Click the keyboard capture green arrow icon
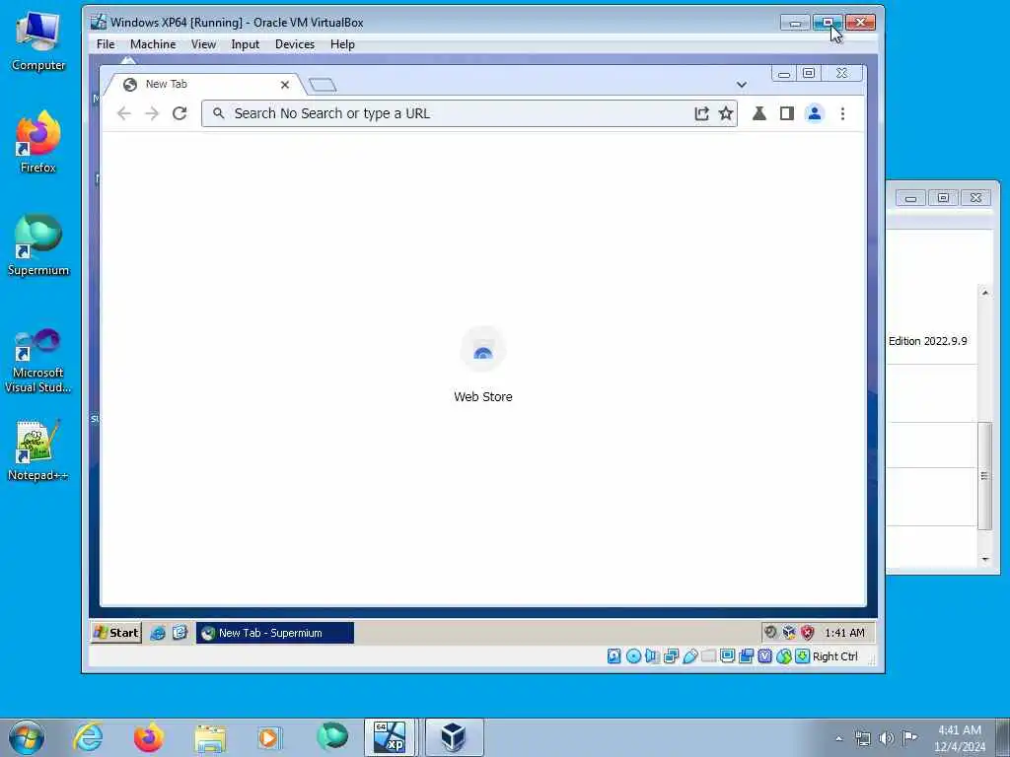The height and width of the screenshot is (757, 1010). tap(802, 656)
